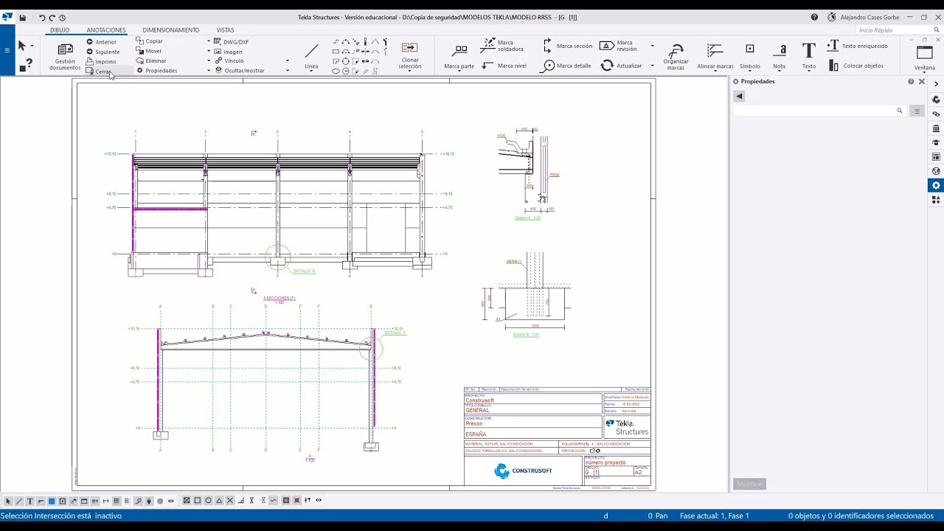Screen dimensions: 944x531
Task: Add a Marca revisión
Action: click(x=618, y=46)
